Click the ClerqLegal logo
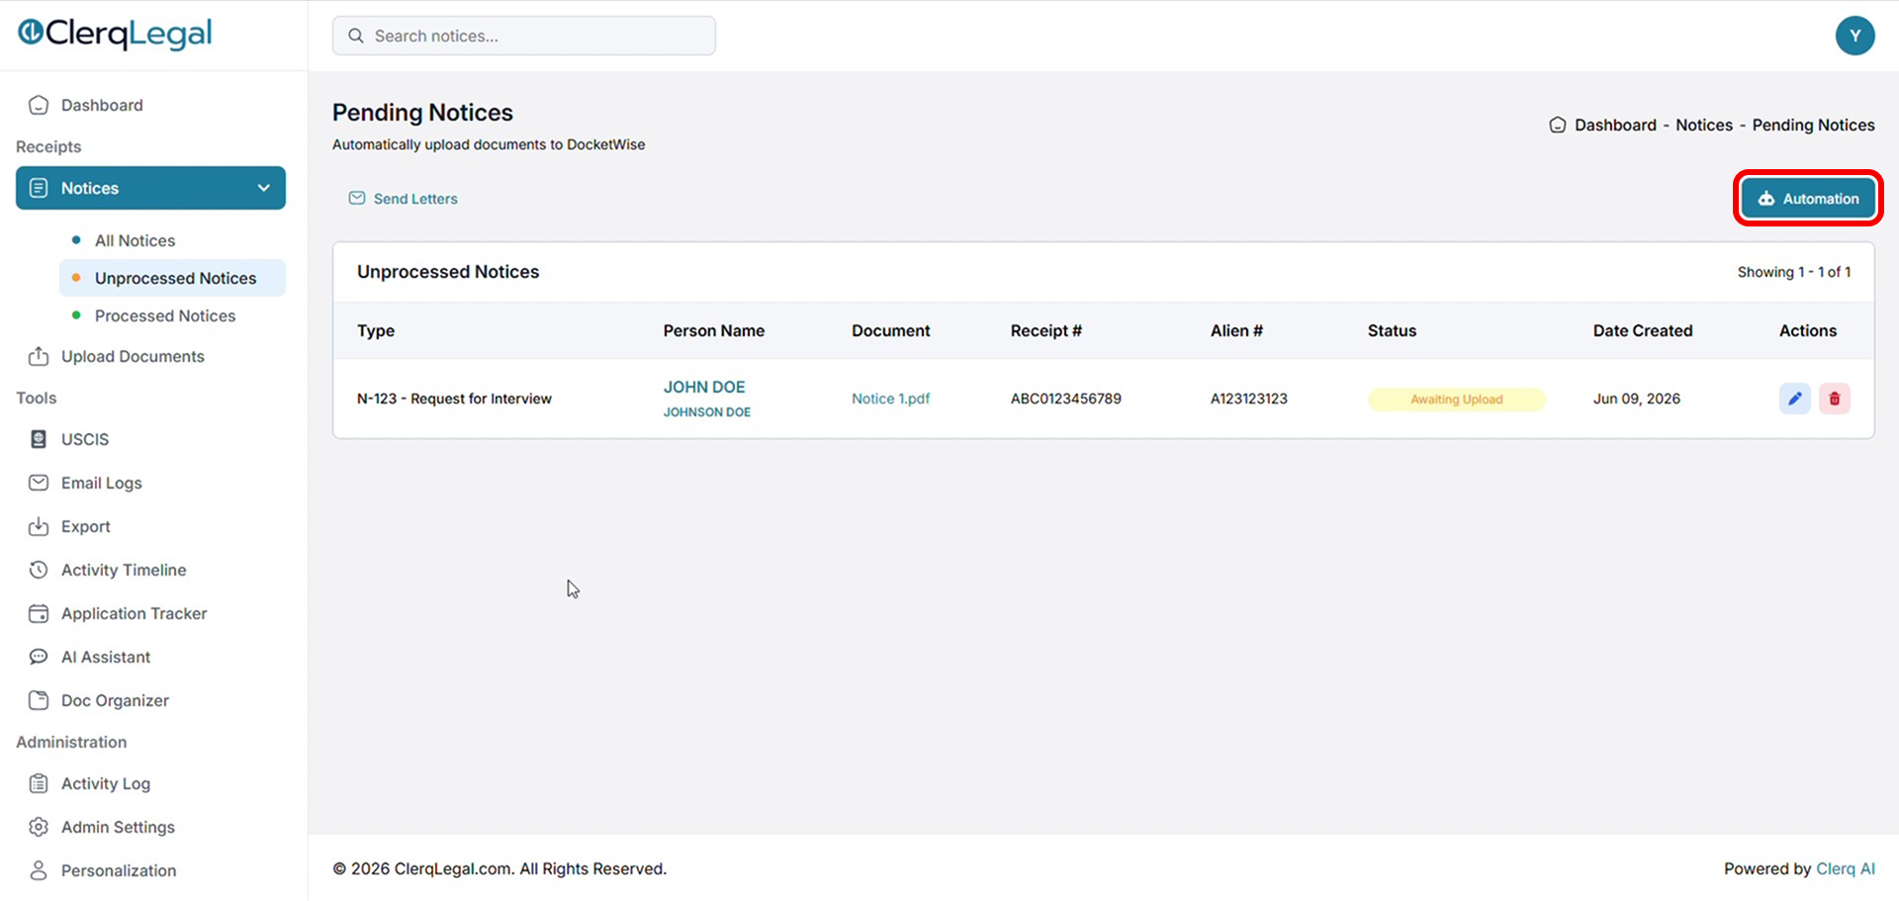Viewport: 1899px width, 901px height. point(115,34)
